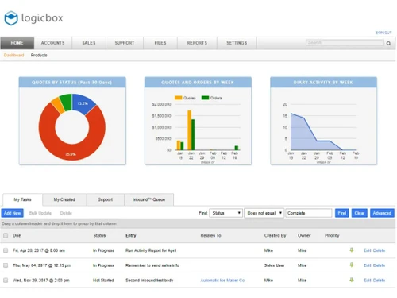Click the Delete button in toolbar
This screenshot has height=298, width=397.
[66, 213]
